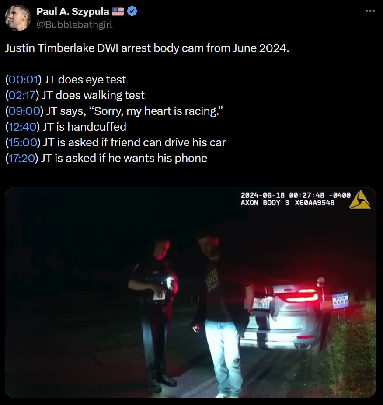Jump to timestamp 12:40 handcuffed
Screen dimensions: 383x405
pos(22,127)
